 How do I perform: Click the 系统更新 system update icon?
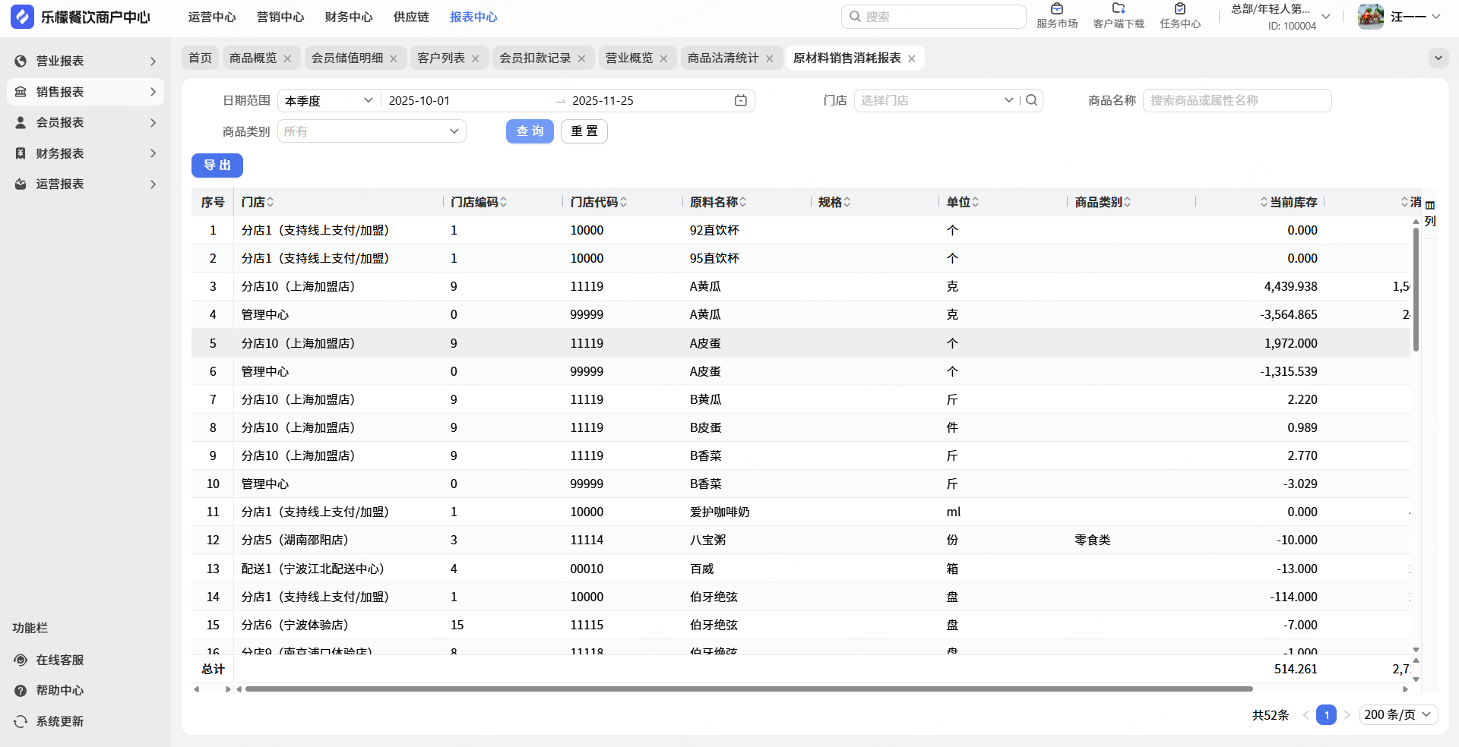(21, 721)
